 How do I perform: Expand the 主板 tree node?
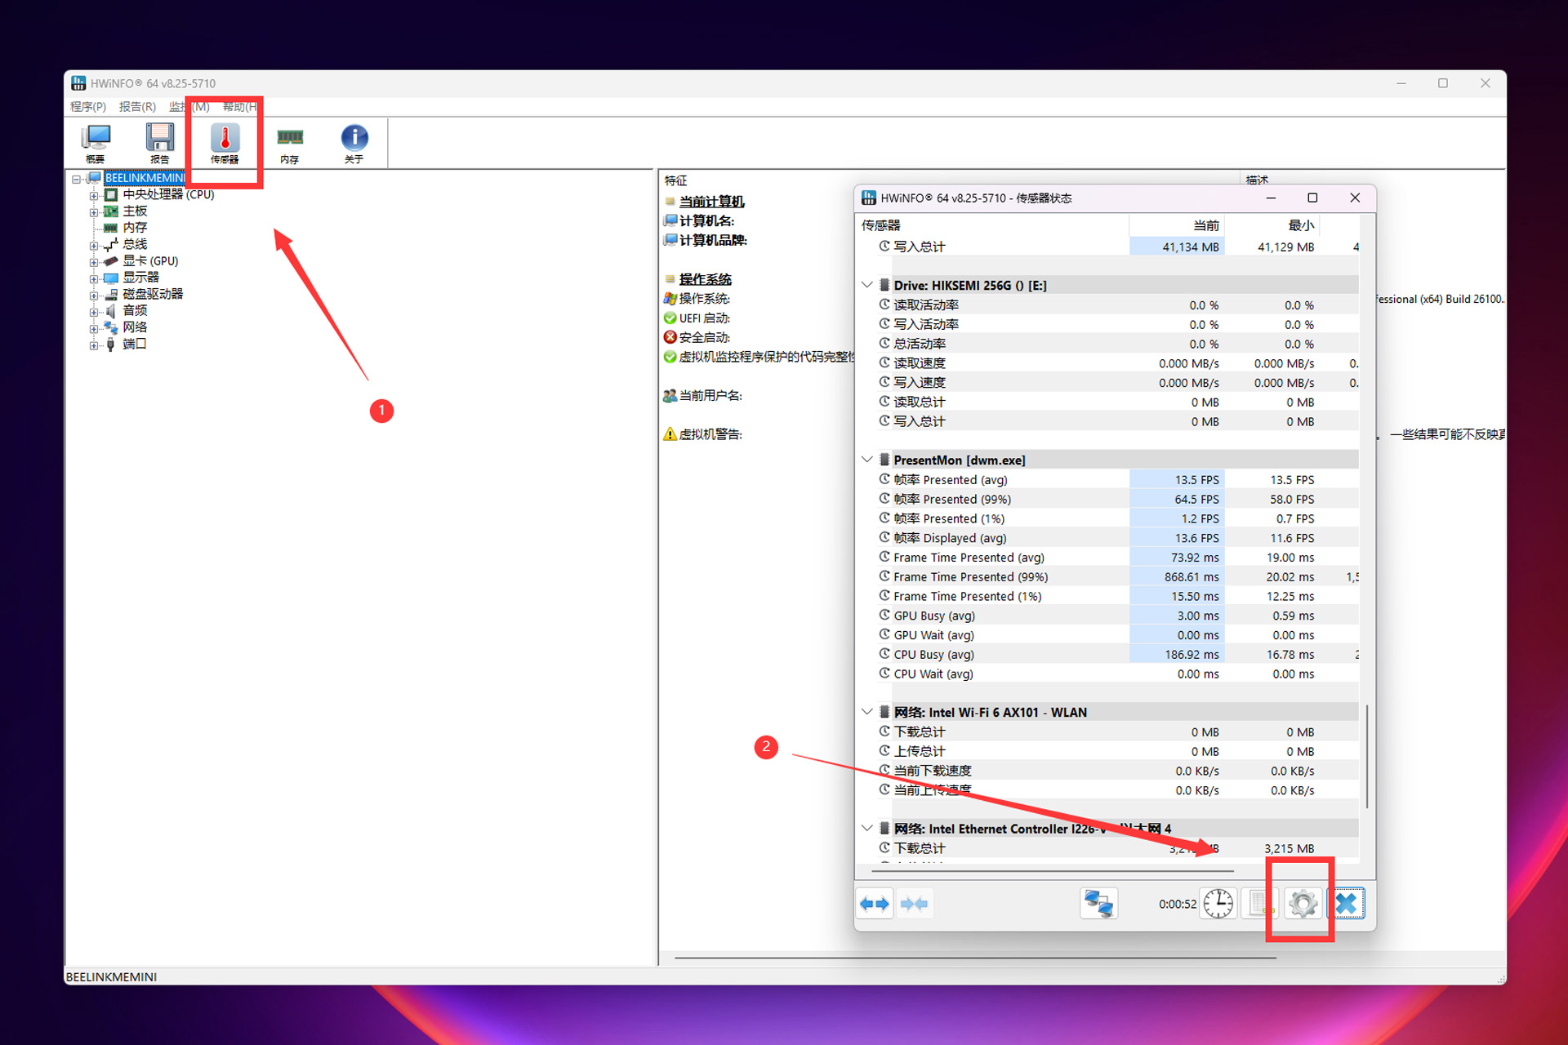(x=93, y=212)
